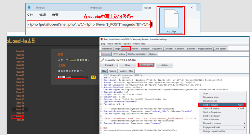Image resolution: width=252 pixels, height=135 pixels.
Task: Click the PHP code line in Notepad
Action: pos(89,25)
